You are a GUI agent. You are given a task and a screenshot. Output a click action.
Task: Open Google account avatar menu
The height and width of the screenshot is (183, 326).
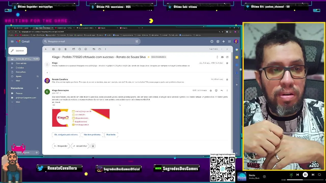(x=236, y=41)
